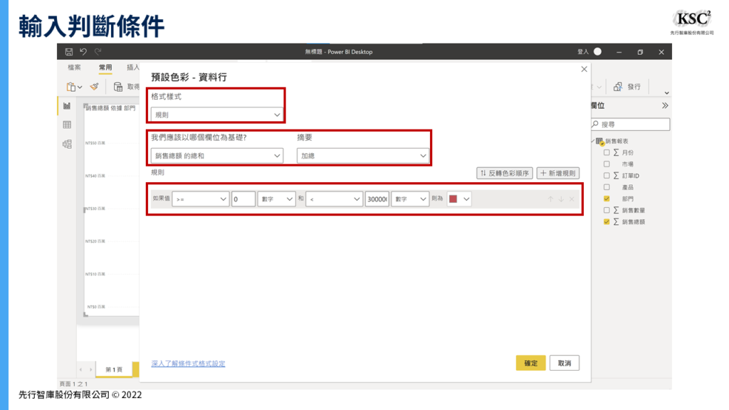Click the 銷售總額 依據 部門 chart title
The height and width of the screenshot is (410, 729).
[110, 108]
